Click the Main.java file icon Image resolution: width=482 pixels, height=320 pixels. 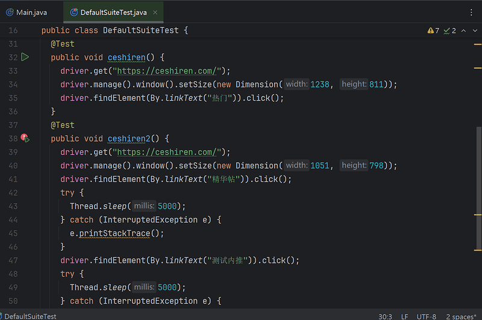pyautogui.click(x=10, y=12)
